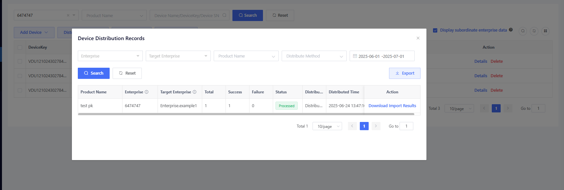The height and width of the screenshot is (190, 564).
Task: Close the Device Distribution Records dialog
Action: [418, 38]
